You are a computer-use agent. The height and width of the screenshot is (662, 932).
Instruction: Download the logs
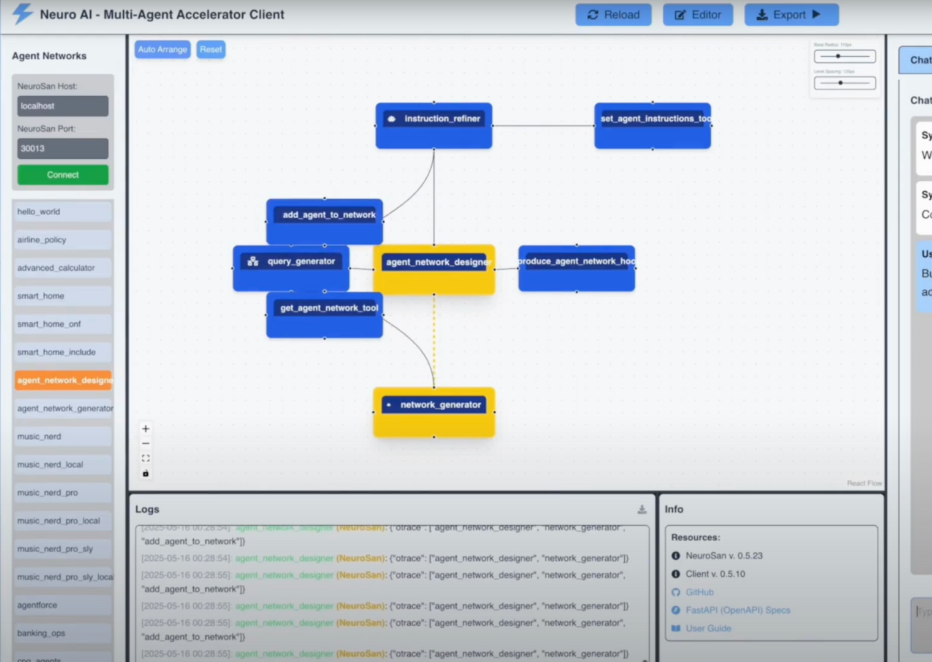coord(642,509)
